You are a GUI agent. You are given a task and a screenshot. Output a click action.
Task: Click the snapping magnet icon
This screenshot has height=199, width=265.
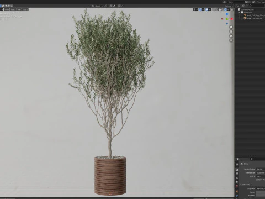tap(111, 6)
